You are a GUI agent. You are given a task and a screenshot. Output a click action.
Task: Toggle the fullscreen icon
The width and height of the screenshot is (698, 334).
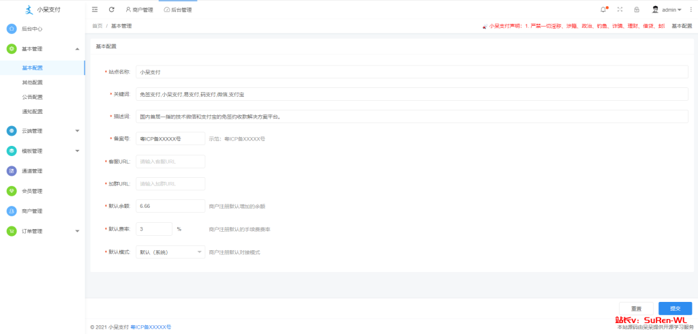tap(620, 10)
